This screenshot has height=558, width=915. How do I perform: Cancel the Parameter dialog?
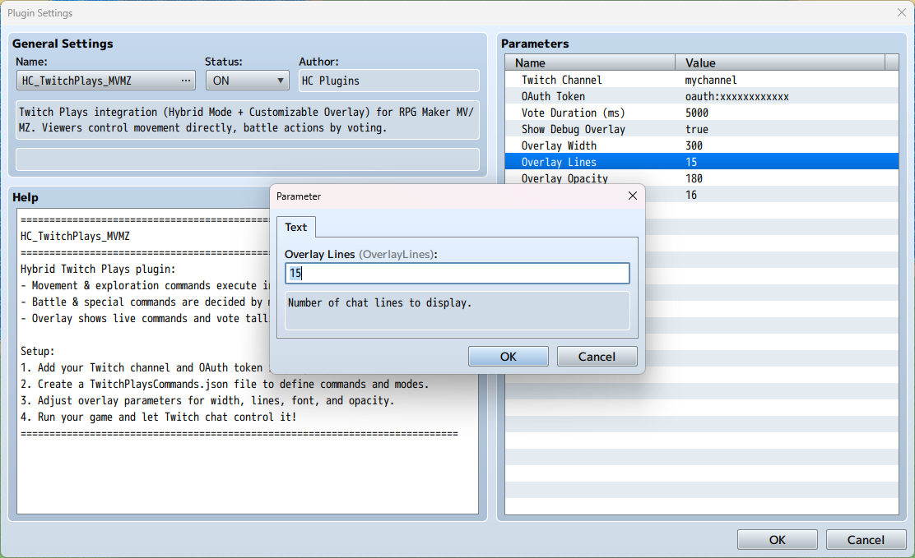[x=597, y=357]
